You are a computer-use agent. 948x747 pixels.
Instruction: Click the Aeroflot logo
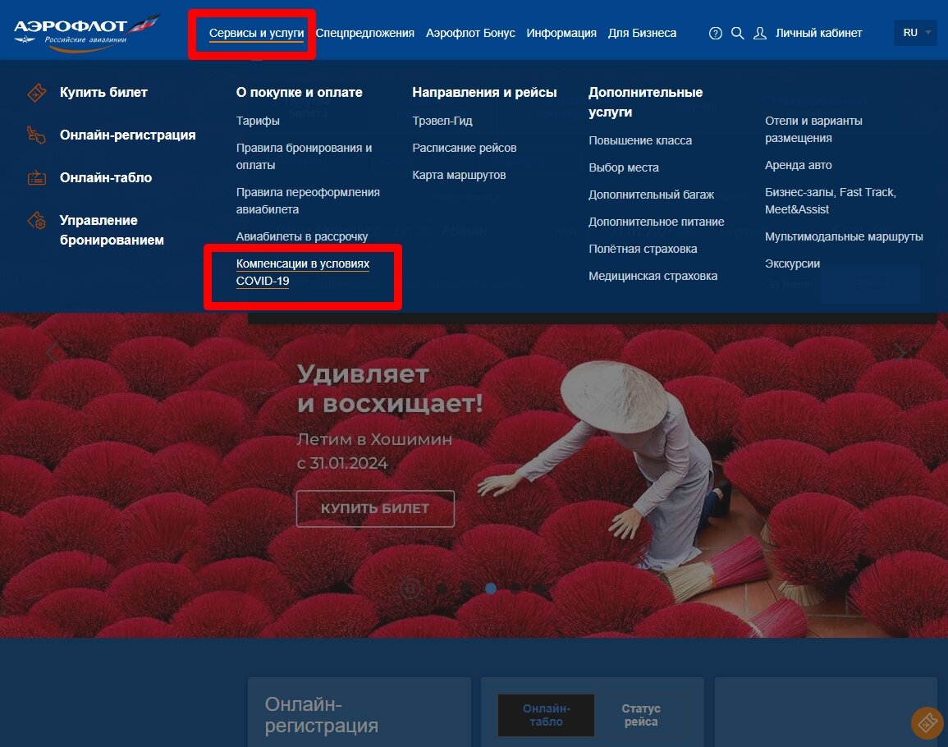[x=86, y=32]
